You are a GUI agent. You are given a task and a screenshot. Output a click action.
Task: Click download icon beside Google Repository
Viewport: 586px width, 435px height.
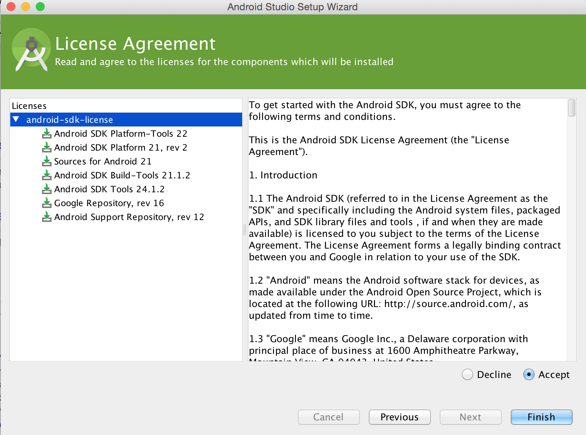pyautogui.click(x=46, y=203)
